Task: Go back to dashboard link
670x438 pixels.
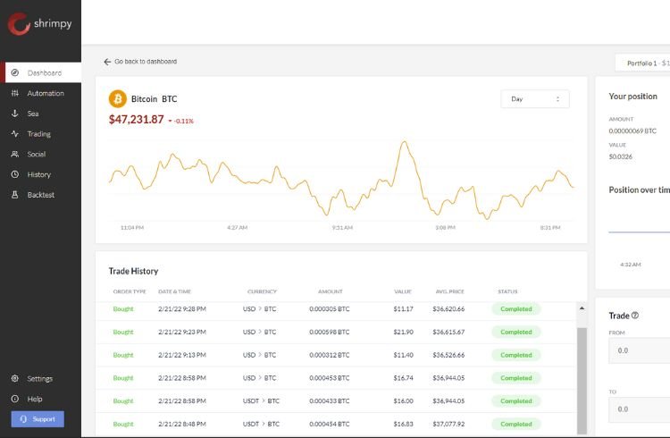Action: click(140, 62)
